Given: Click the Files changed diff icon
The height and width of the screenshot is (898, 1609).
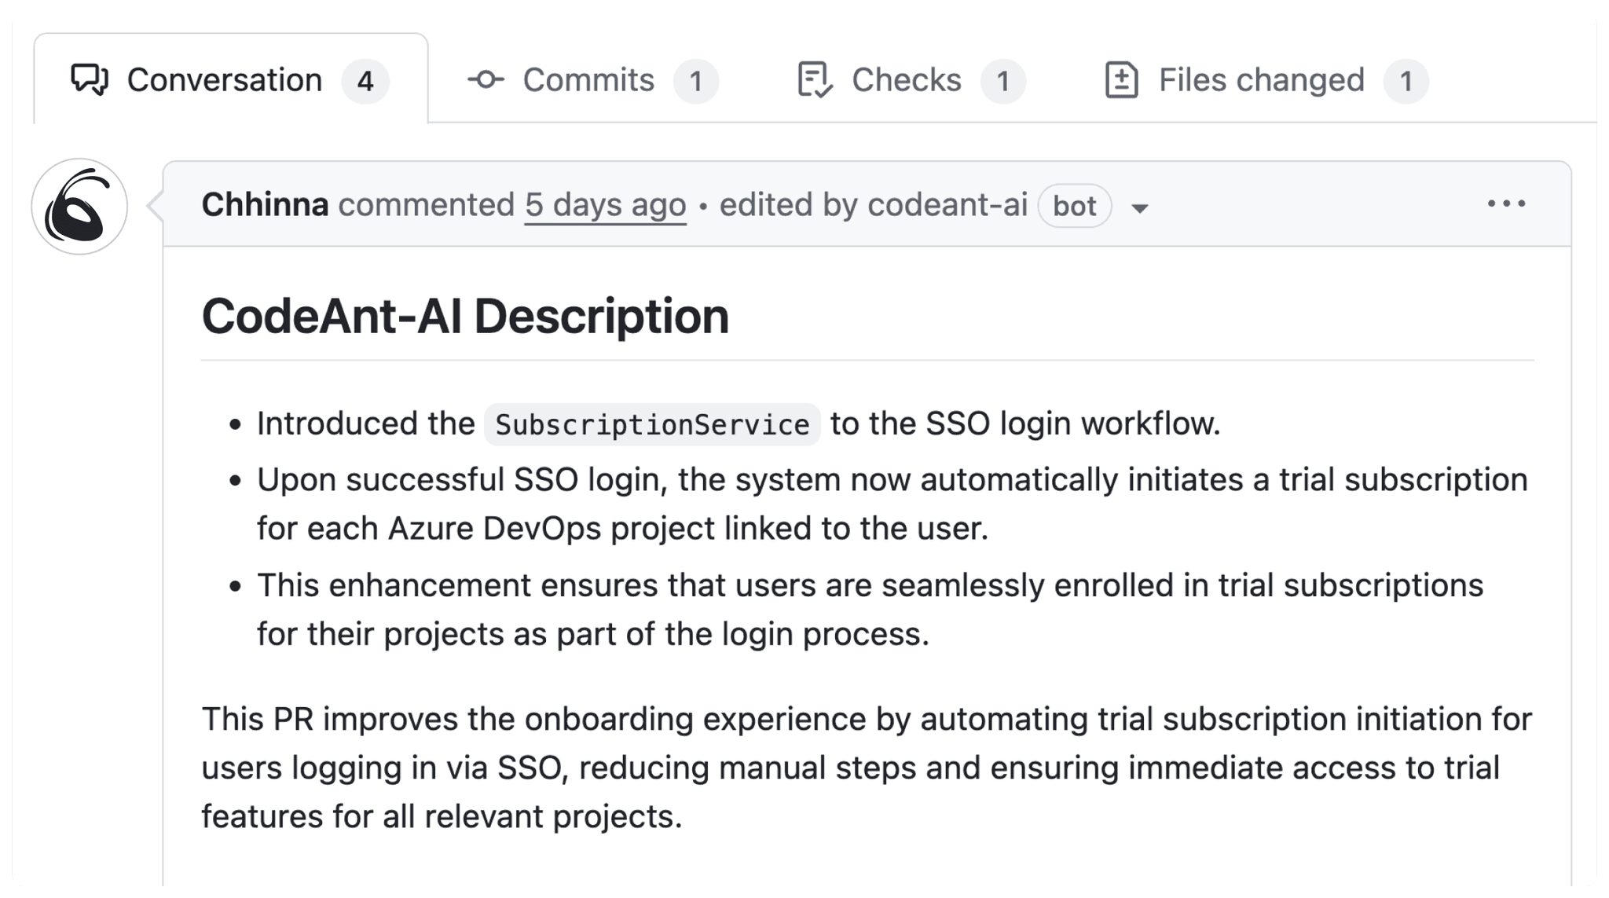Looking at the screenshot, I should coord(1121,79).
